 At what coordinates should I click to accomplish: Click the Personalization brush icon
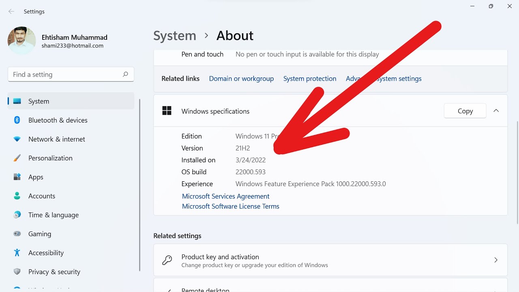[x=17, y=158]
